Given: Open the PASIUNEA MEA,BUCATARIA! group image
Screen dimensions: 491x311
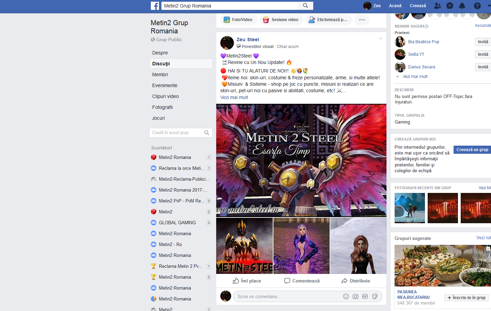Looking at the screenshot, I should [x=443, y=266].
